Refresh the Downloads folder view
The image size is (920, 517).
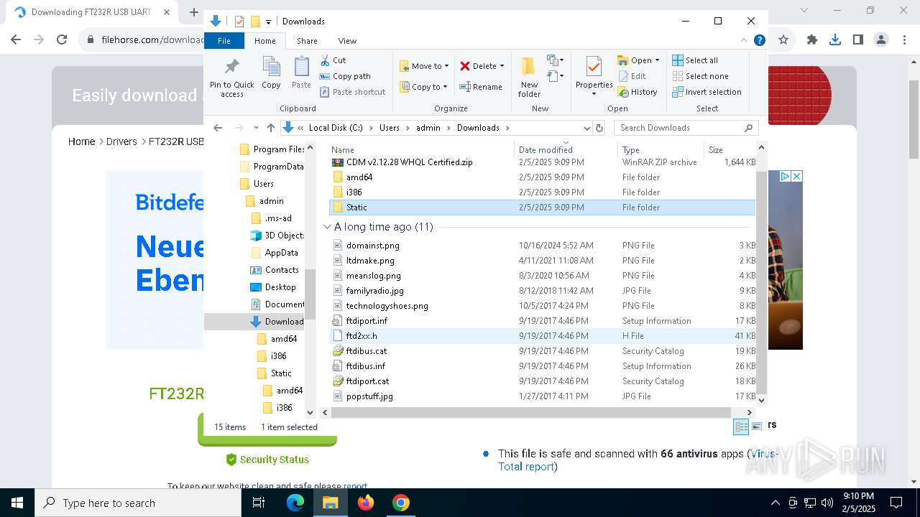pos(599,128)
